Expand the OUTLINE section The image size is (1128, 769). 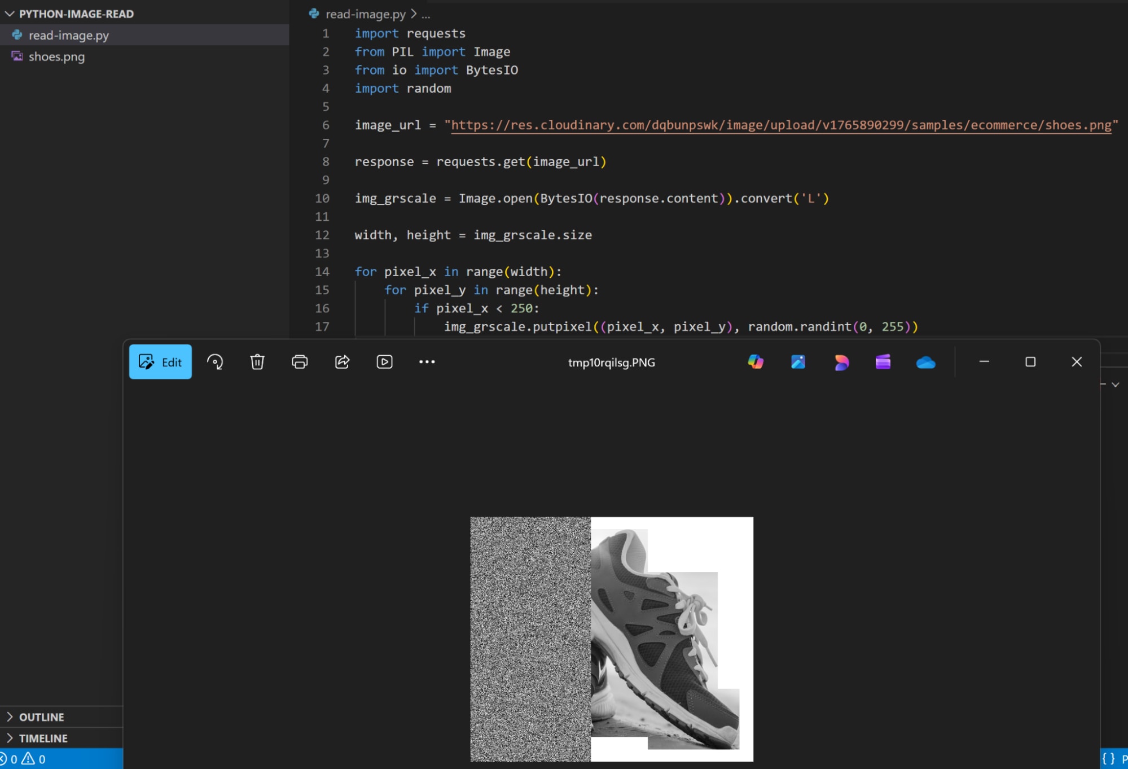pos(42,717)
